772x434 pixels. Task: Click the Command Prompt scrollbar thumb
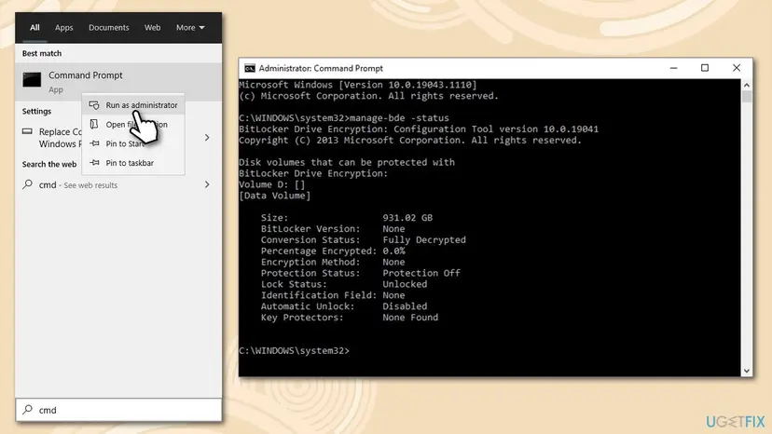coord(747,97)
